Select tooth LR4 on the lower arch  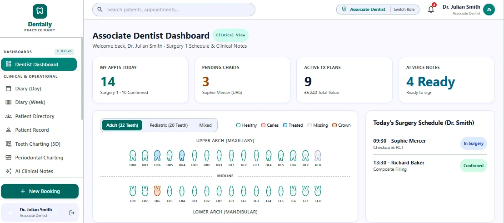[182, 191]
